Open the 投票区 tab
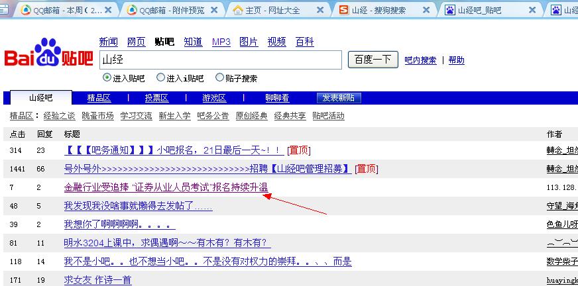The image size is (578, 286). tap(156, 98)
